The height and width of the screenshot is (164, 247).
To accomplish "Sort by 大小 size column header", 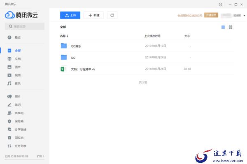I will 187,36.
